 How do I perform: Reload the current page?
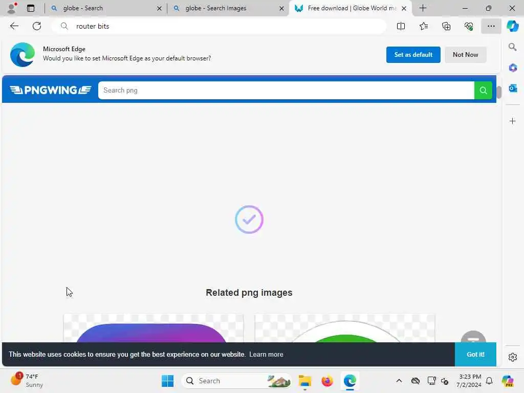point(37,26)
